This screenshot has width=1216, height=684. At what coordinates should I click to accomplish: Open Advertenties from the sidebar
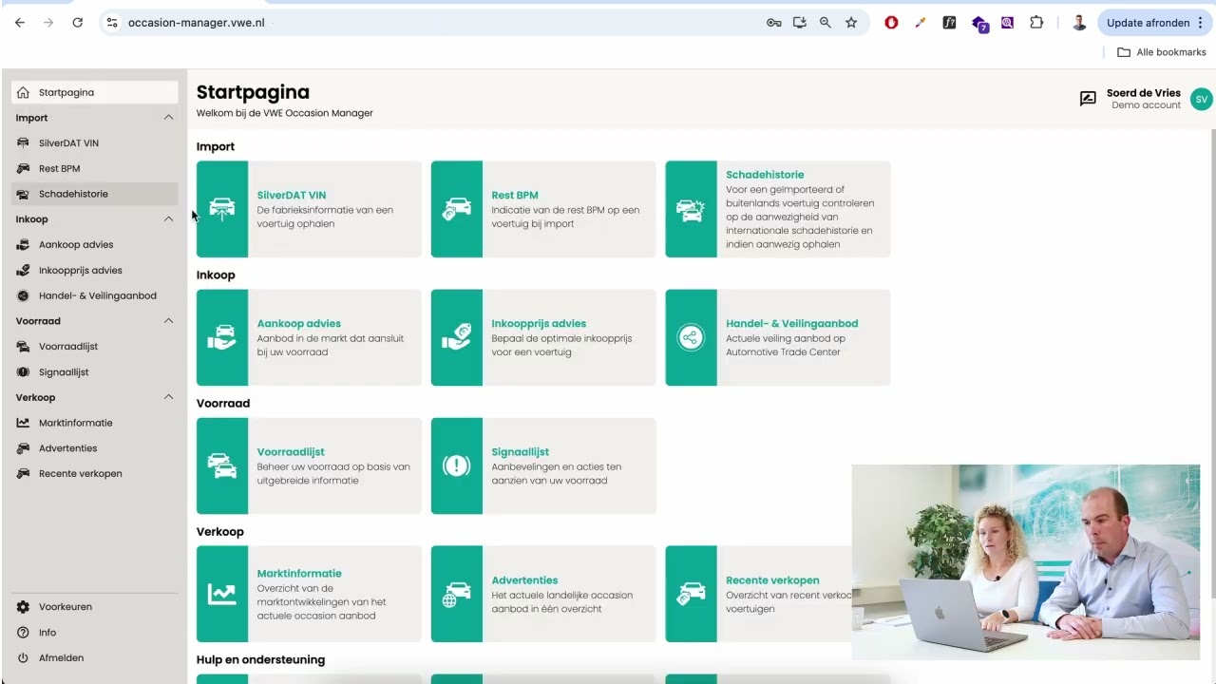click(x=94, y=448)
